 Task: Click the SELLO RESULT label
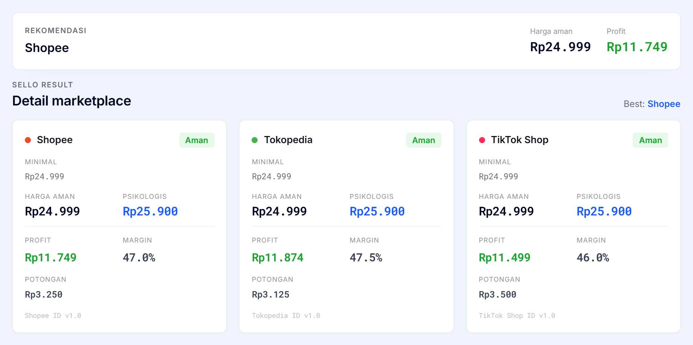pyautogui.click(x=43, y=85)
